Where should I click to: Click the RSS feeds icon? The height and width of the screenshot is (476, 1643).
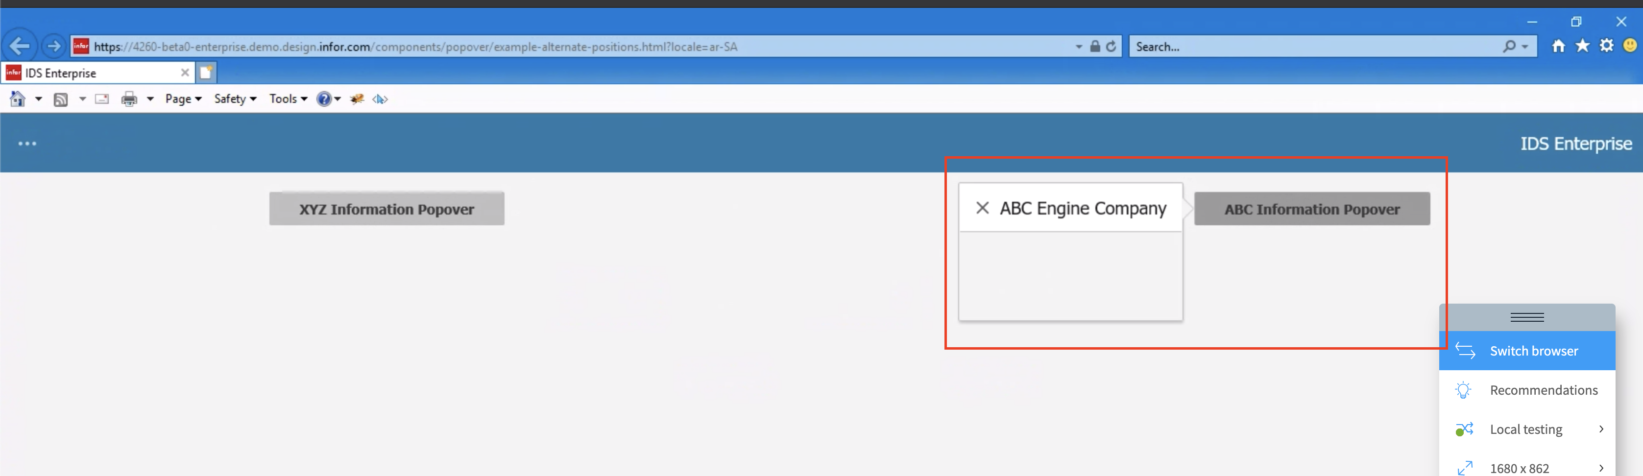pos(61,99)
